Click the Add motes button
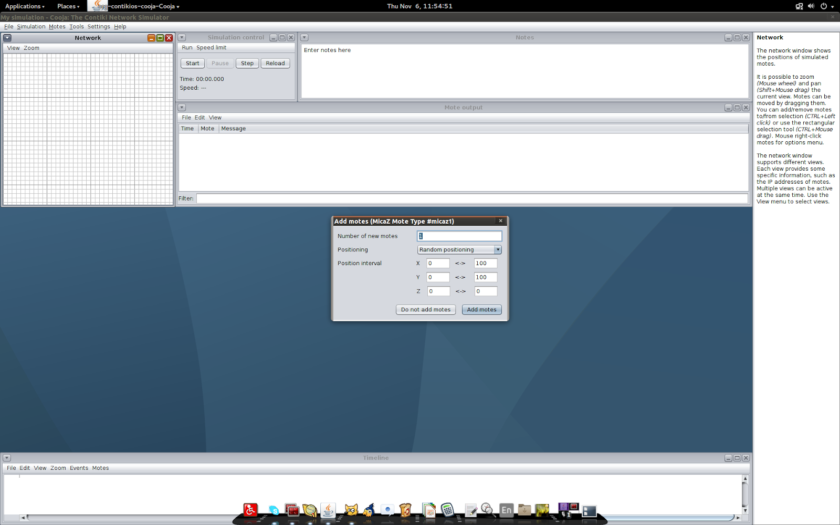840x525 pixels. pos(482,309)
